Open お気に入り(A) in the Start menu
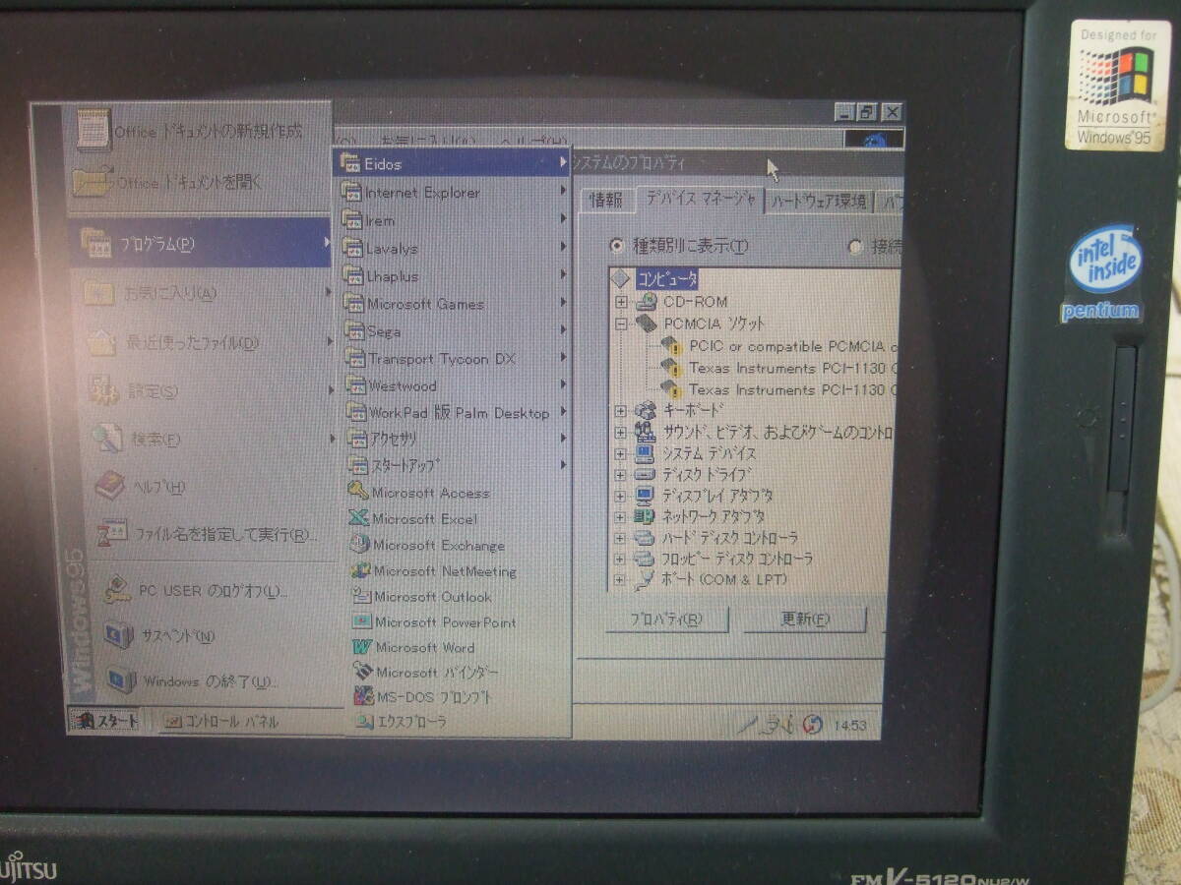Viewport: 1181px width, 885px height. point(207,292)
